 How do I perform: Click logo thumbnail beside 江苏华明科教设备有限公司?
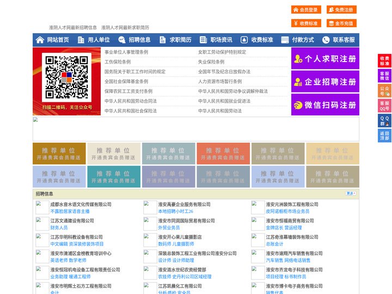pyautogui.click(x=42, y=240)
